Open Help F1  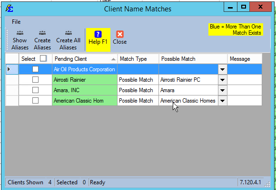click(98, 40)
